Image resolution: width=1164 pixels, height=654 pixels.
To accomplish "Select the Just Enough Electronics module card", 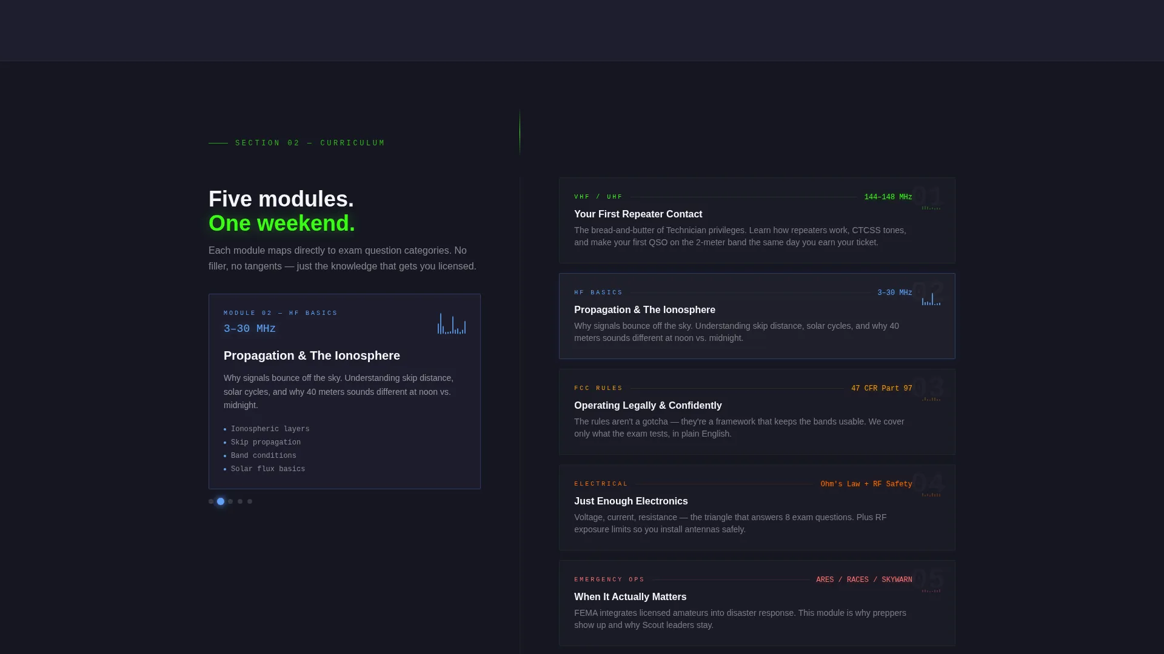I will coord(757,507).
